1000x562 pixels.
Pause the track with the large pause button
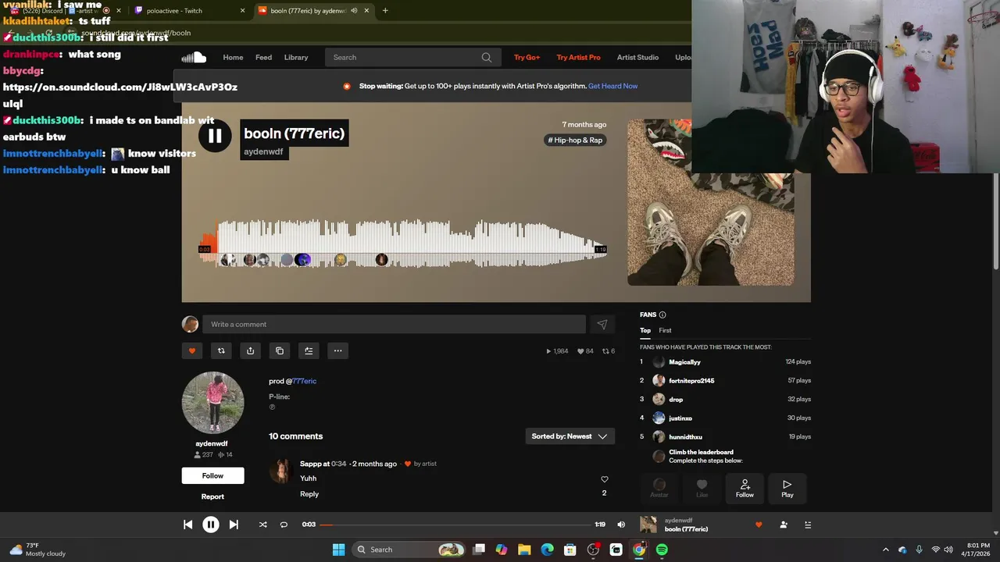click(215, 136)
